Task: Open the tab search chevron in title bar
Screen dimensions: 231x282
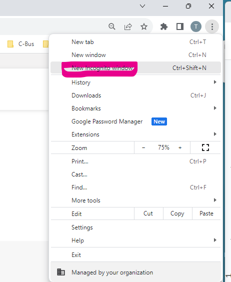Action: [142, 6]
